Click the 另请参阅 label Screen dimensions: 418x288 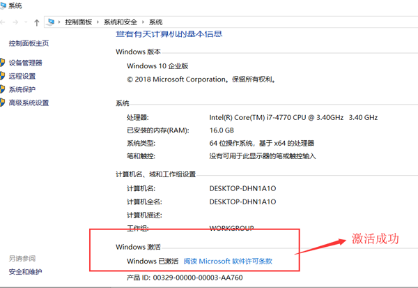click(x=22, y=259)
